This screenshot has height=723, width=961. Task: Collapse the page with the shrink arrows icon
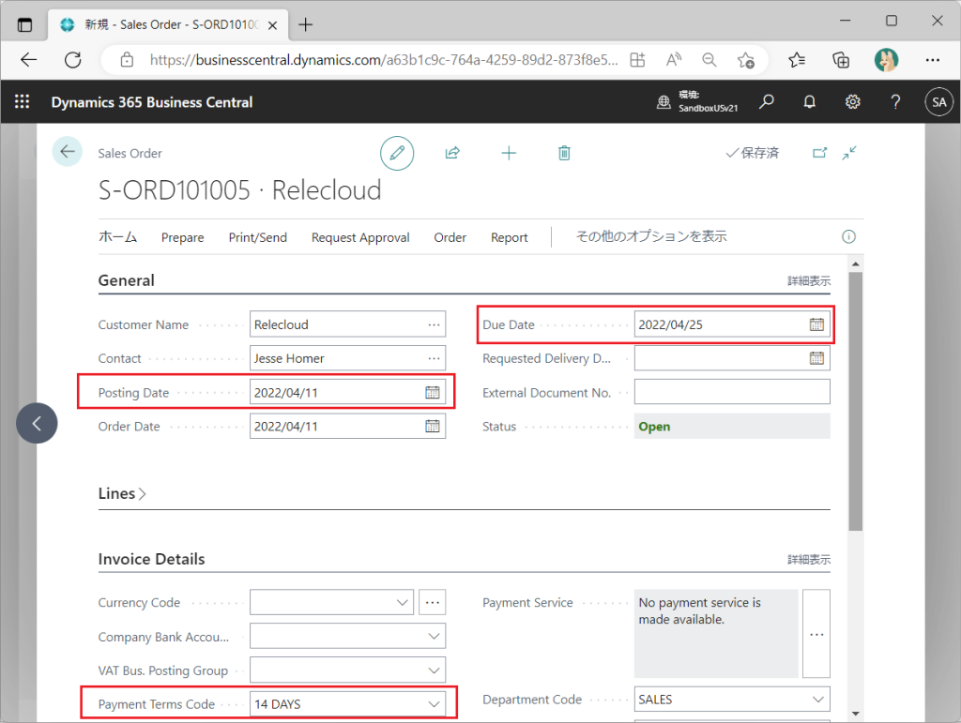pyautogui.click(x=848, y=153)
